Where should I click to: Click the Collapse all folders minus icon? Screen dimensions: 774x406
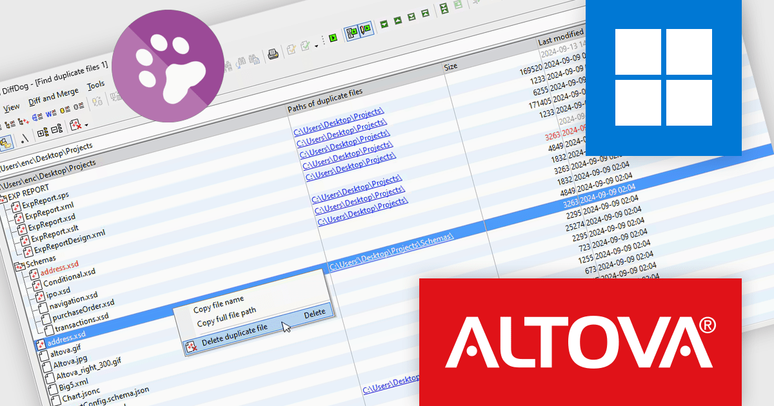pos(56,129)
